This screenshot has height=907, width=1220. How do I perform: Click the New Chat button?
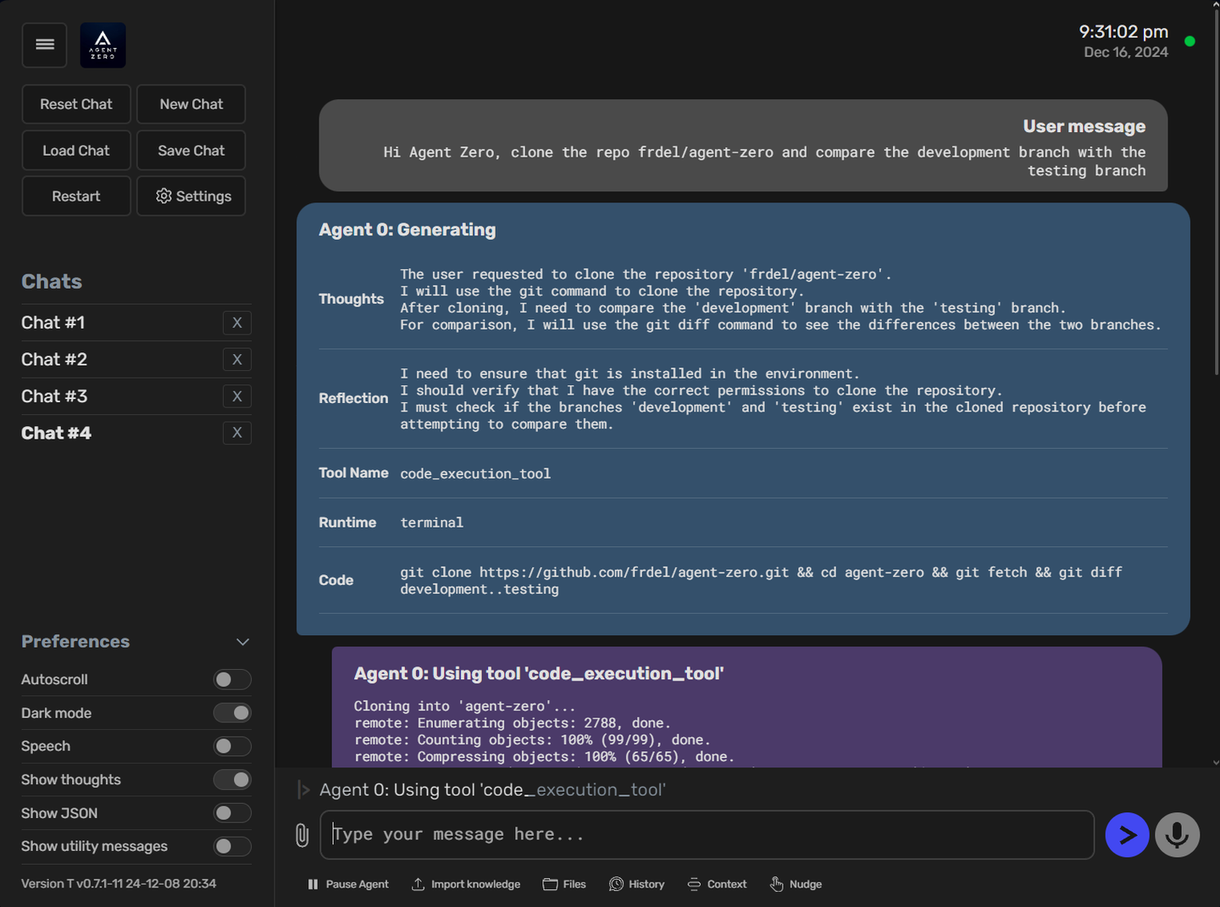coord(191,104)
